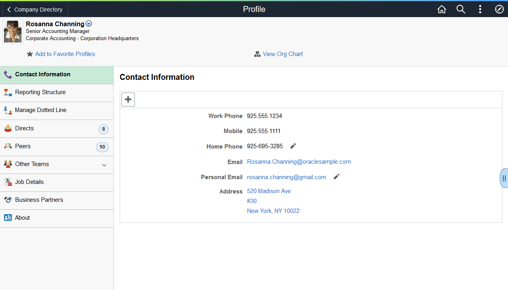Select Reporting Structure in sidebar
Image resolution: width=508 pixels, height=290 pixels.
[x=57, y=93]
